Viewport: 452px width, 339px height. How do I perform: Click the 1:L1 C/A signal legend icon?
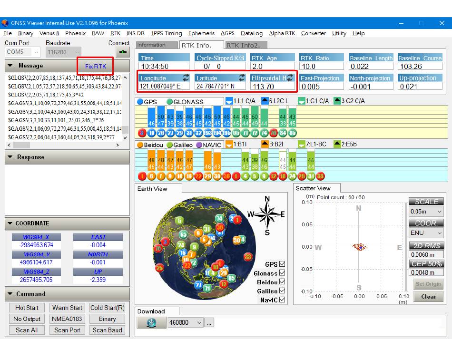tap(229, 101)
